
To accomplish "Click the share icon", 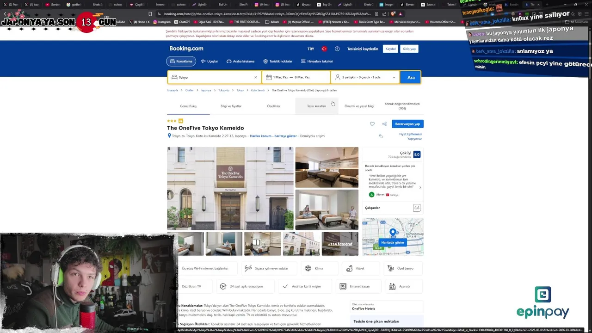I will point(384,124).
